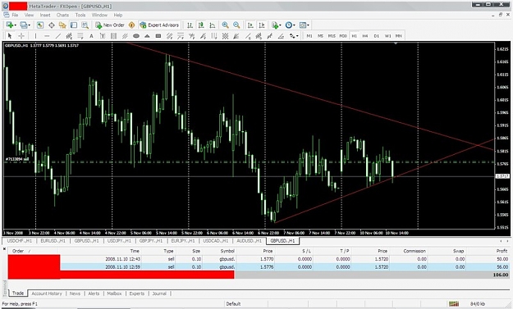Toggle chart shift from right border
Screen dimensions: 513x309
(x=262, y=25)
